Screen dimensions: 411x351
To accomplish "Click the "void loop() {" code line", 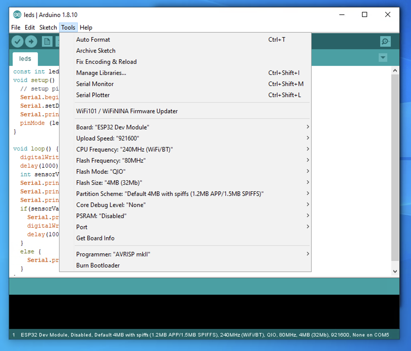I will (x=36, y=149).
